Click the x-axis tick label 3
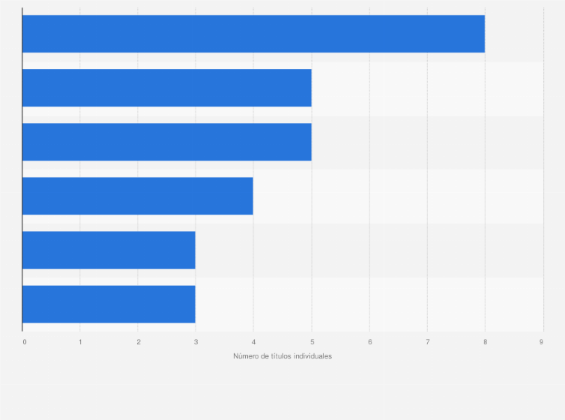This screenshot has width=565, height=420. [x=196, y=342]
